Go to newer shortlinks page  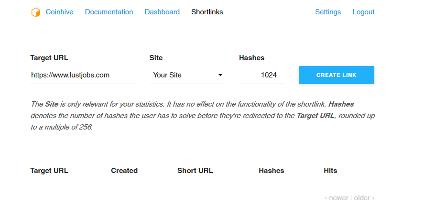coord(337,198)
